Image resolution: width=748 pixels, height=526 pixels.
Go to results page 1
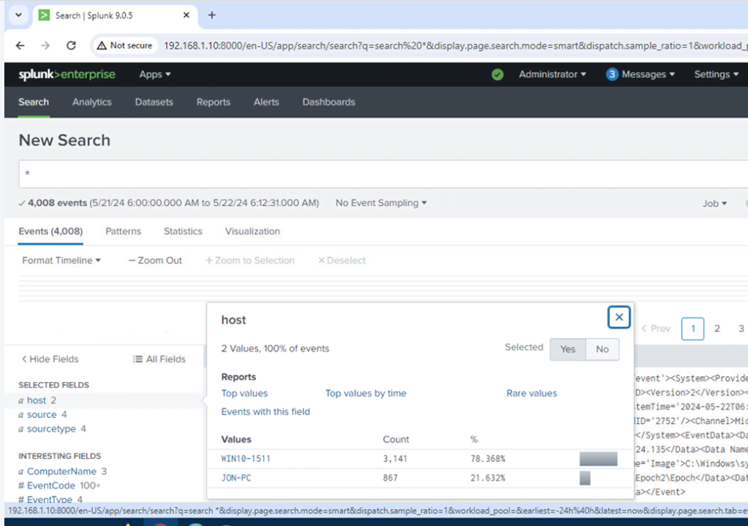coord(693,329)
